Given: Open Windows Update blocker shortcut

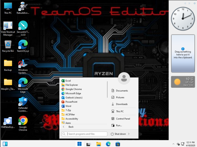Looking at the screenshot, I should pos(23,67).
